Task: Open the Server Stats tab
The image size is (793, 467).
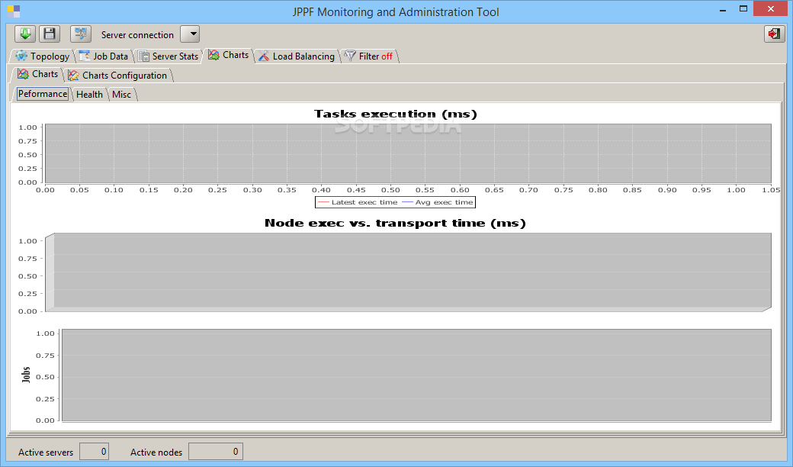Action: coord(169,56)
